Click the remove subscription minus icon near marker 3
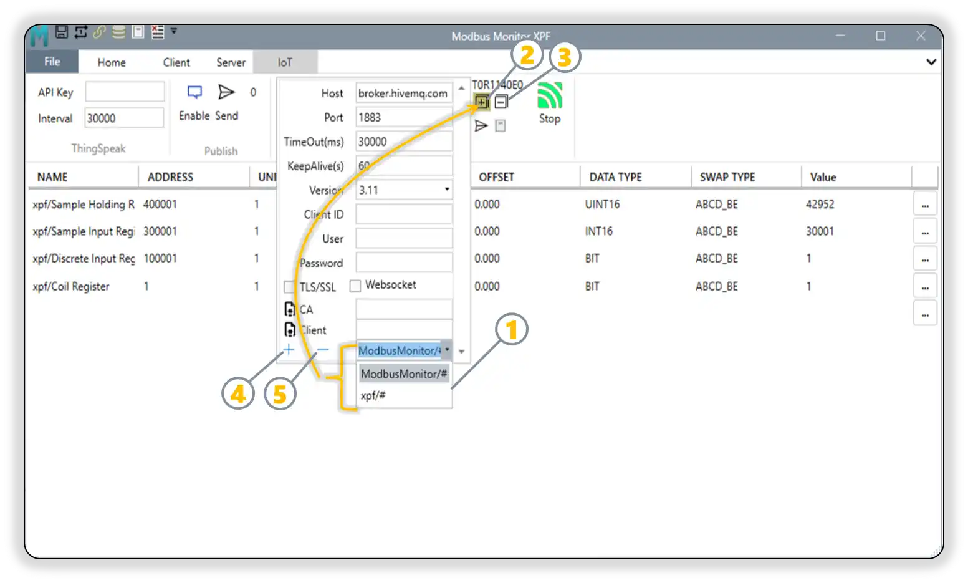Screen dimensions: 968x583 501,101
